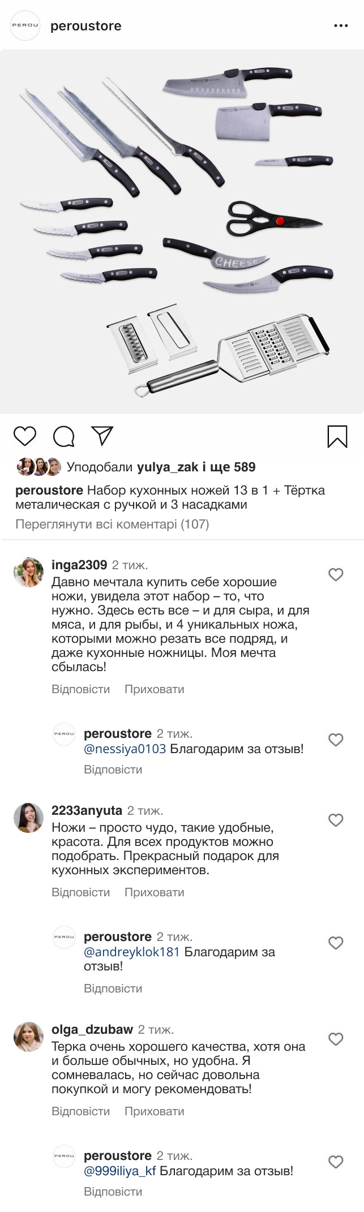Image resolution: width=364 pixels, height=1212 pixels.
Task: Open the @andreyklok181 mention link
Action: coord(131,952)
